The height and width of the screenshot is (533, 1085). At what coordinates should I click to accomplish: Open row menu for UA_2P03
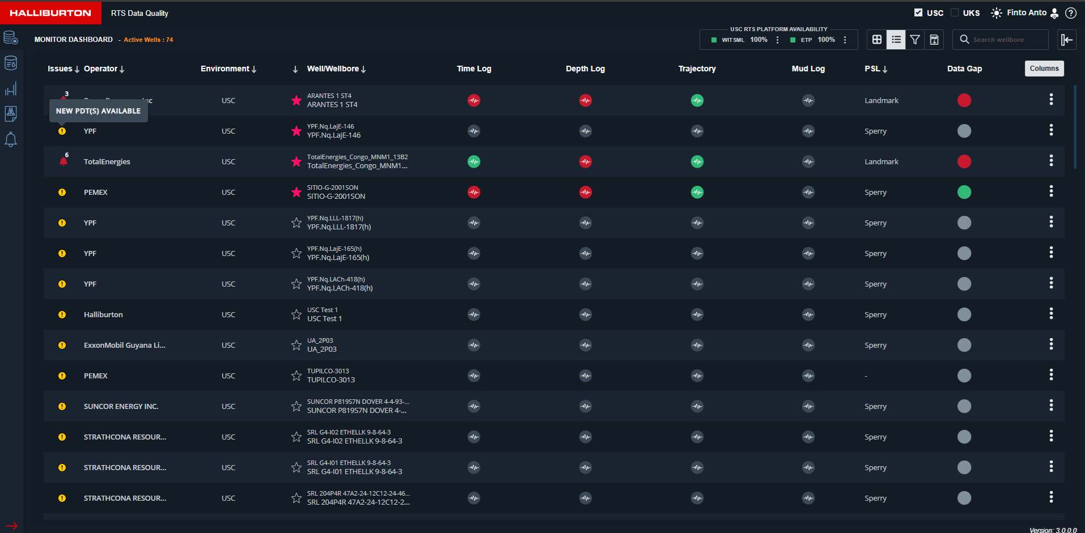coord(1051,344)
